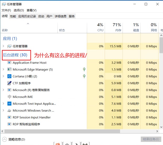The width and height of the screenshot is (163, 145).
Task: Select the Microsoft IME process name
Action: pyautogui.click(x=23, y=97)
